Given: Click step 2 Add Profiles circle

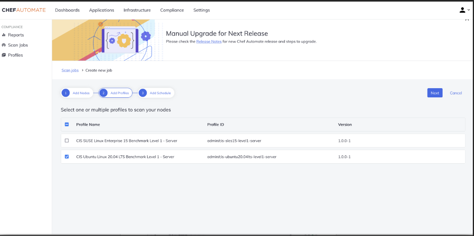Looking at the screenshot, I should coord(103,93).
